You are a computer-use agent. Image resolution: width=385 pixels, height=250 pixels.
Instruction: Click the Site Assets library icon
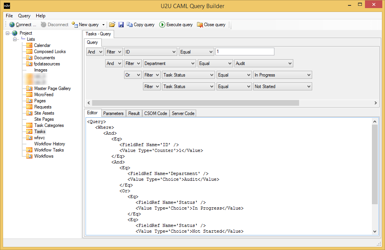click(29, 113)
